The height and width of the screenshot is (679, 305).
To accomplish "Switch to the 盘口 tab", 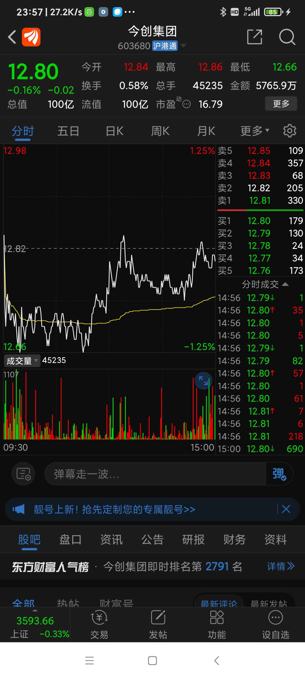I will 70,540.
